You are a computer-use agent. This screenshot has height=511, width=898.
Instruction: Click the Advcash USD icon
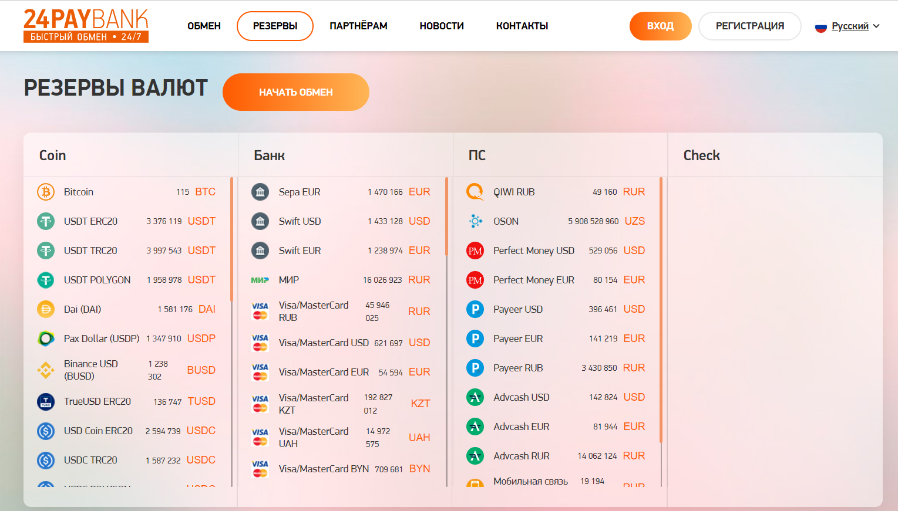tap(475, 397)
